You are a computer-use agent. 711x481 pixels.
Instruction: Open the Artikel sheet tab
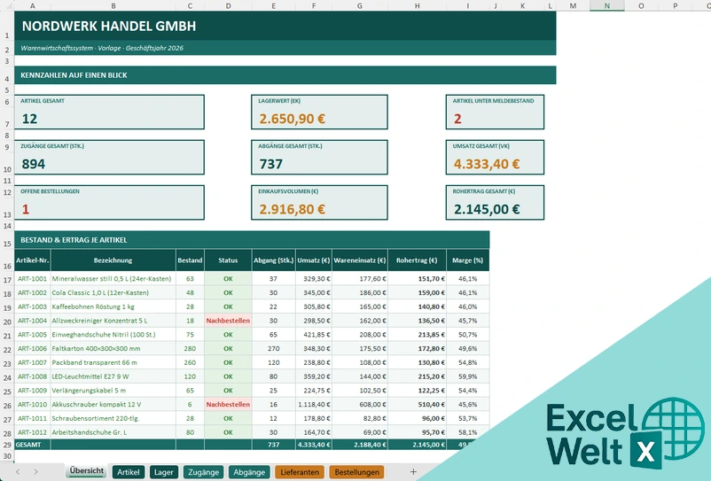pyautogui.click(x=129, y=472)
